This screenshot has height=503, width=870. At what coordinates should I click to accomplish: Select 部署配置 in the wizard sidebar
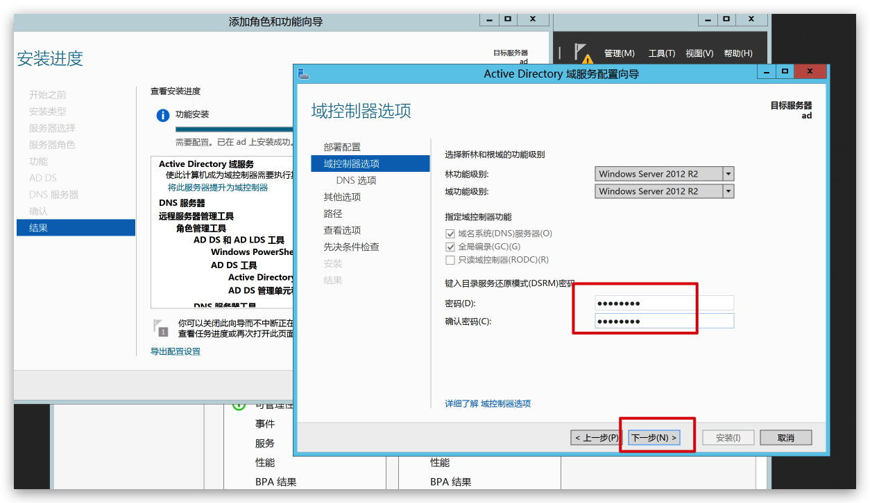click(342, 147)
